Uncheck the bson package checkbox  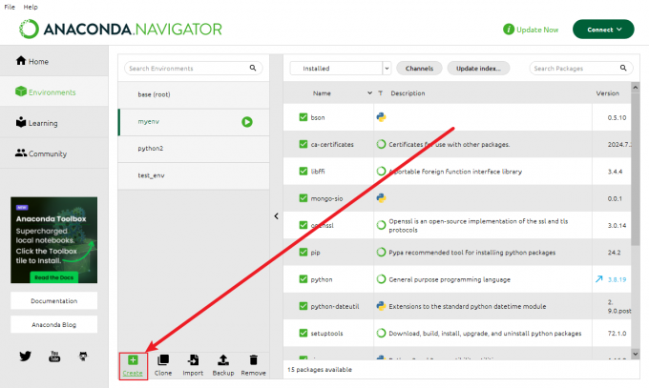(304, 117)
